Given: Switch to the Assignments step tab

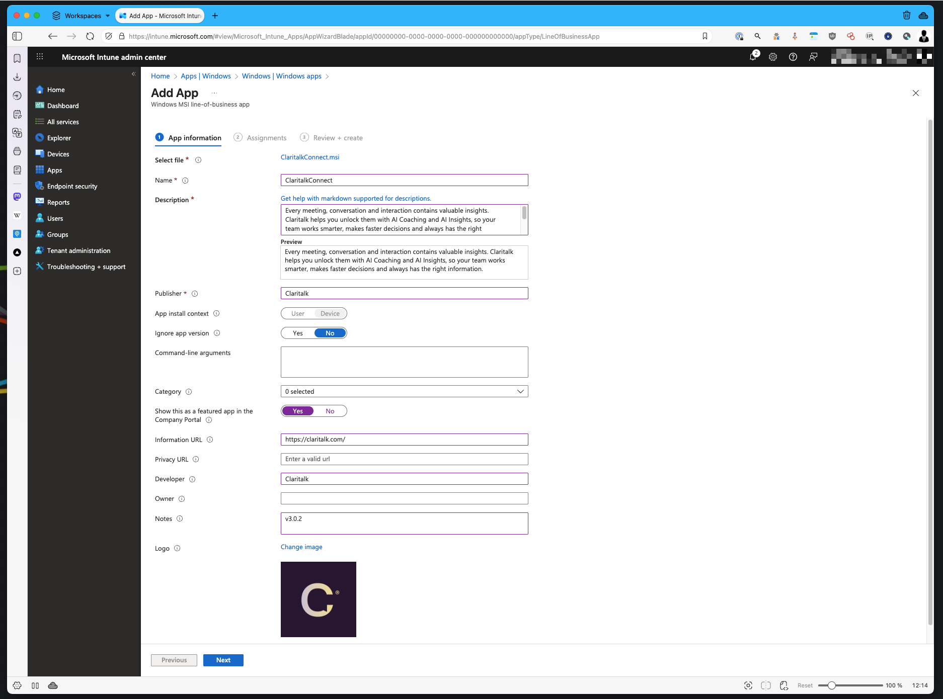Looking at the screenshot, I should (x=260, y=138).
